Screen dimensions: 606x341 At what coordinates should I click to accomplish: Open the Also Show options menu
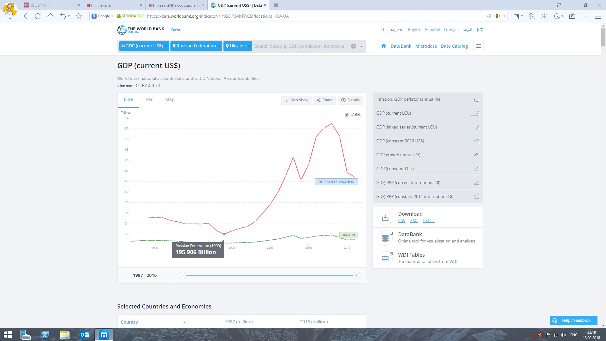click(296, 100)
